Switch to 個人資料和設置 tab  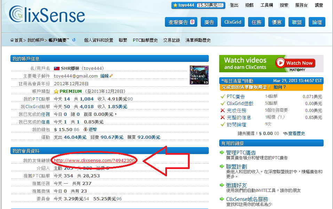pos(98,40)
